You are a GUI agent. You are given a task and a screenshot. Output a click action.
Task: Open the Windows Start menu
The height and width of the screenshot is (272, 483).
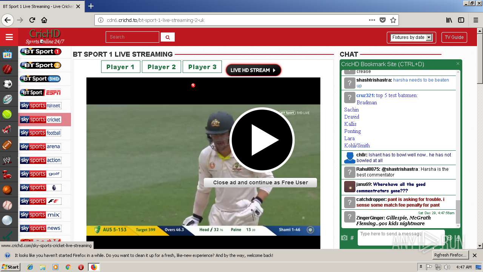10,267
